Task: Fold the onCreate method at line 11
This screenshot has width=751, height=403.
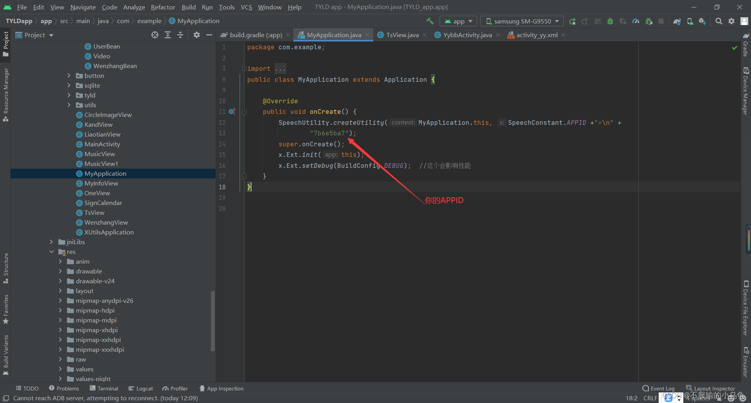Action: click(244, 112)
